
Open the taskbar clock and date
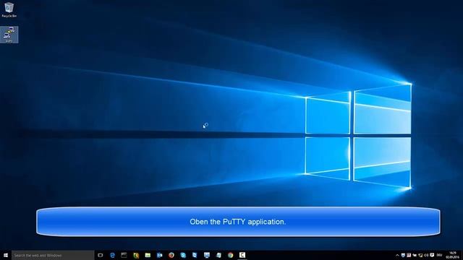pos(452,255)
